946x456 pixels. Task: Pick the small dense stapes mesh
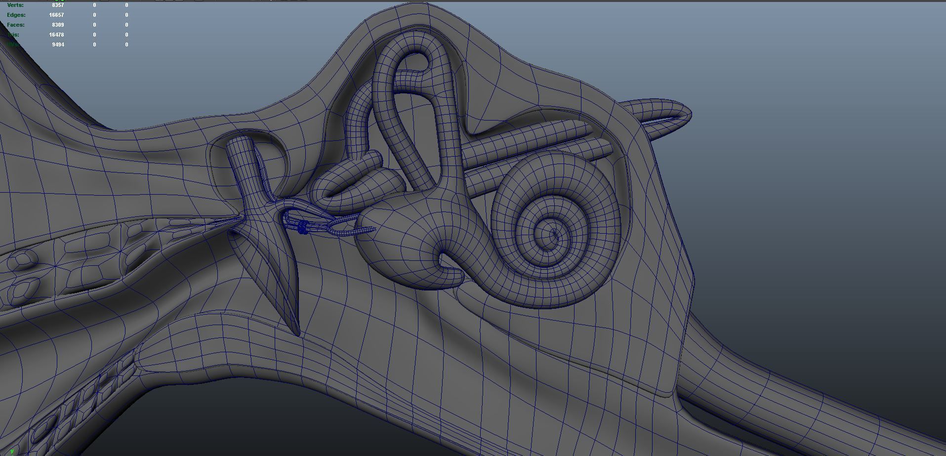tap(302, 228)
